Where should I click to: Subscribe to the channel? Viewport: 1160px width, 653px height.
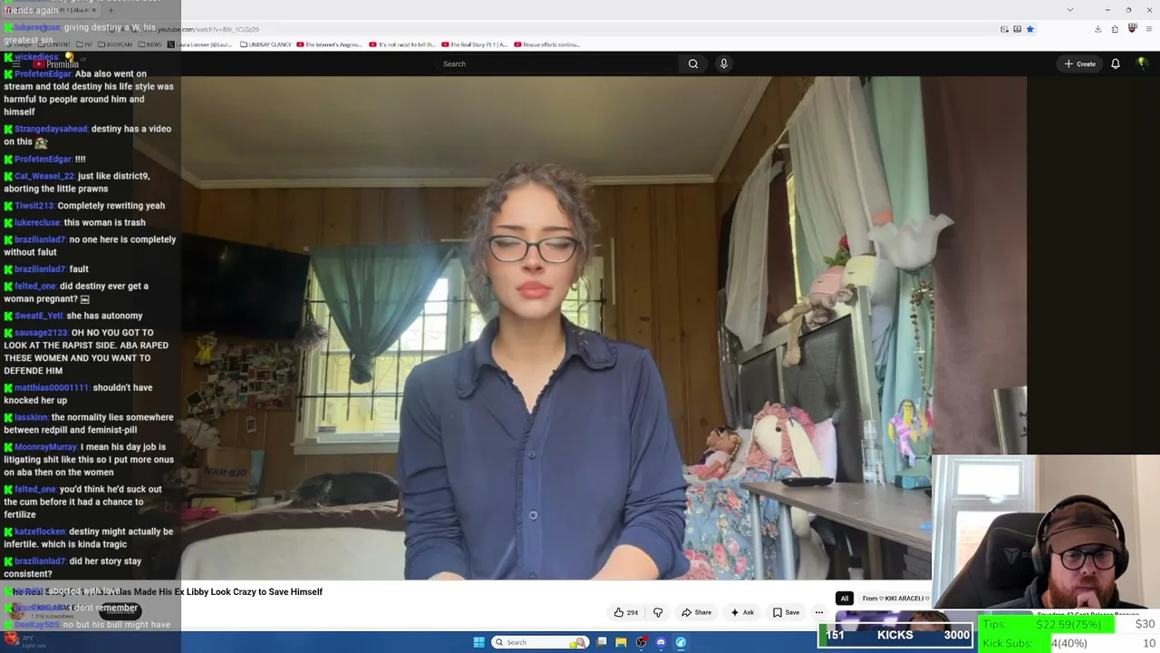click(x=120, y=610)
